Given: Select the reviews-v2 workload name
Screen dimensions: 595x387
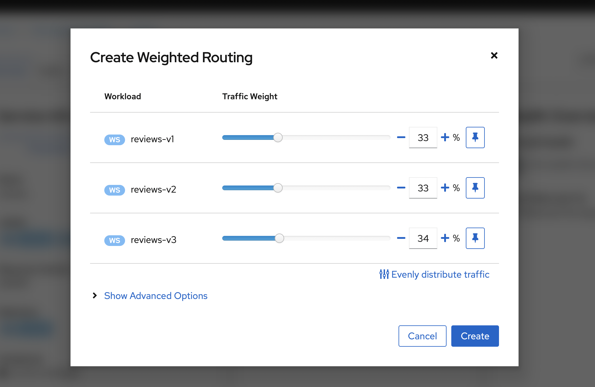Looking at the screenshot, I should coord(153,189).
